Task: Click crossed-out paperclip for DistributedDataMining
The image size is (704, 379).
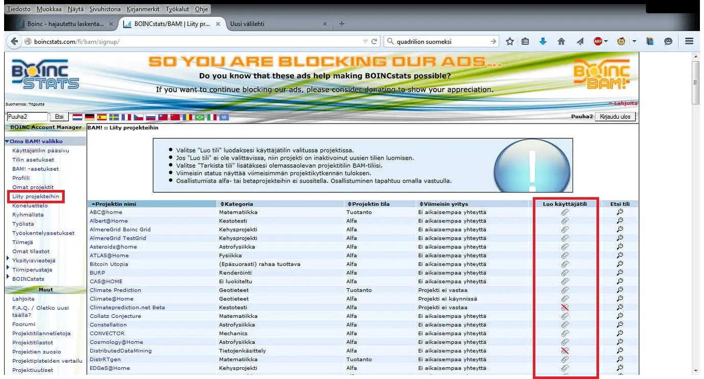Action: (x=564, y=350)
